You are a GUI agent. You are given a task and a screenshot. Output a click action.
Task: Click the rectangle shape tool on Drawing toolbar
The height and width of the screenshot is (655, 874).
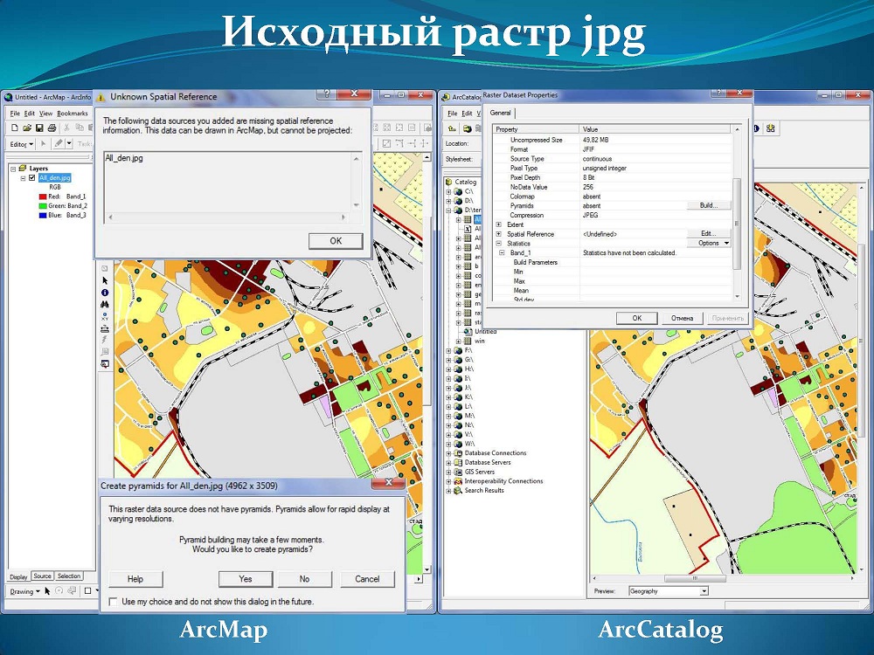pos(87,591)
